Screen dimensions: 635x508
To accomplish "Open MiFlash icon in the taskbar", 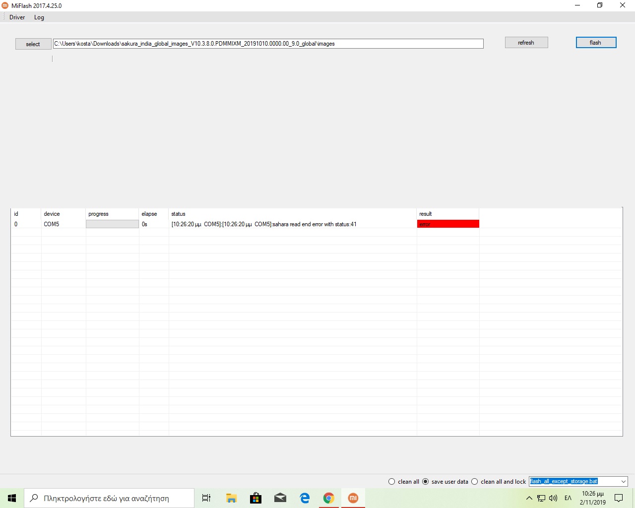I will click(353, 498).
